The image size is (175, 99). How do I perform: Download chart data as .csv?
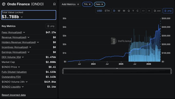157,11
